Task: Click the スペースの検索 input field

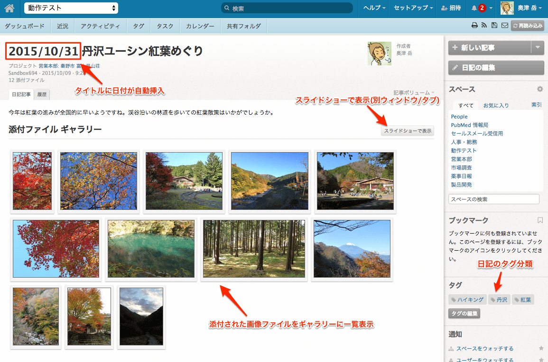Action: [x=493, y=199]
